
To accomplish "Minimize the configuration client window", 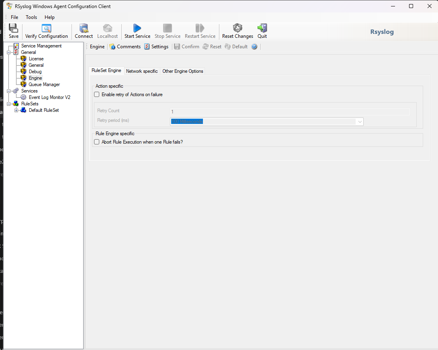I will pyautogui.click(x=393, y=6).
